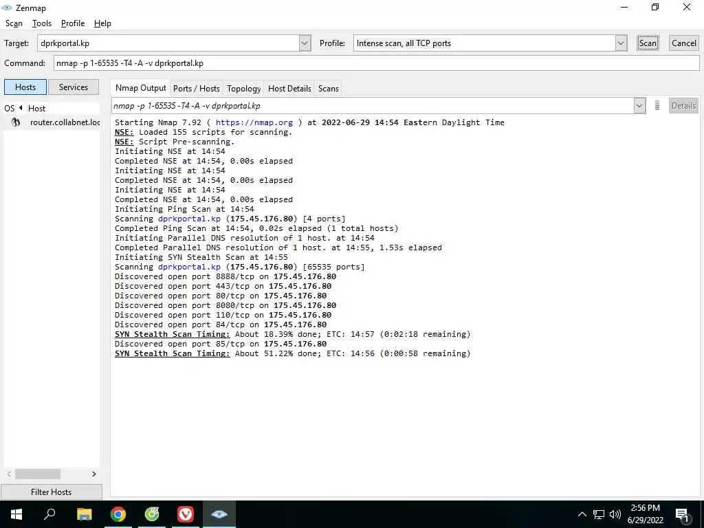Open the green circular app in taskbar
The image size is (704, 528).
coord(152,514)
